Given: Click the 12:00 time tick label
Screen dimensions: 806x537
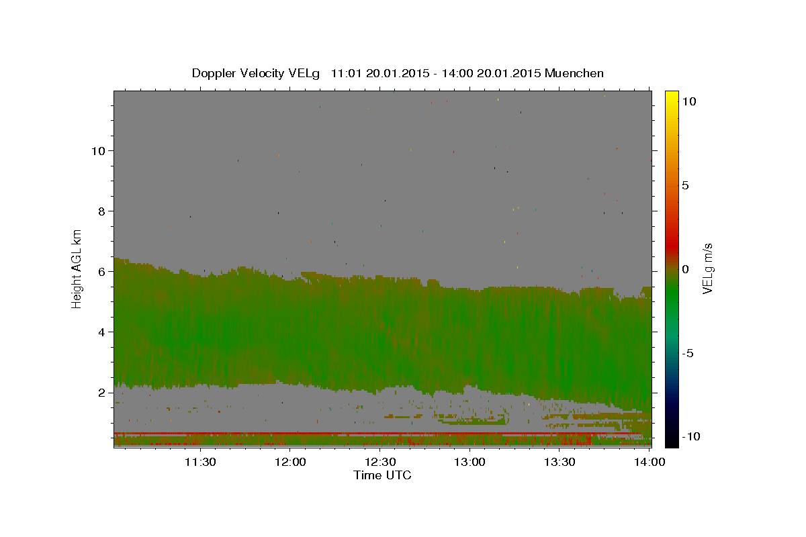Looking at the screenshot, I should tap(290, 462).
